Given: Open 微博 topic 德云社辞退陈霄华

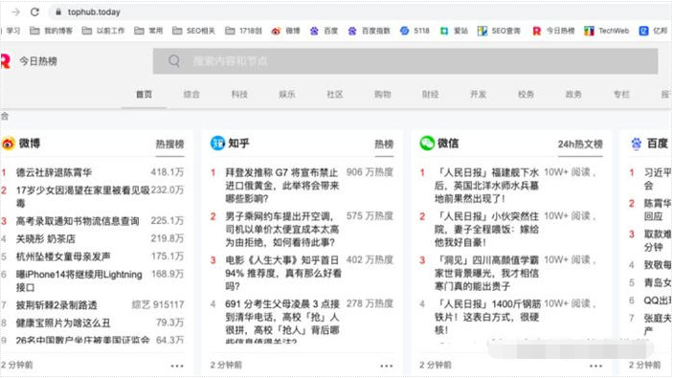Looking at the screenshot, I should click(x=55, y=172).
